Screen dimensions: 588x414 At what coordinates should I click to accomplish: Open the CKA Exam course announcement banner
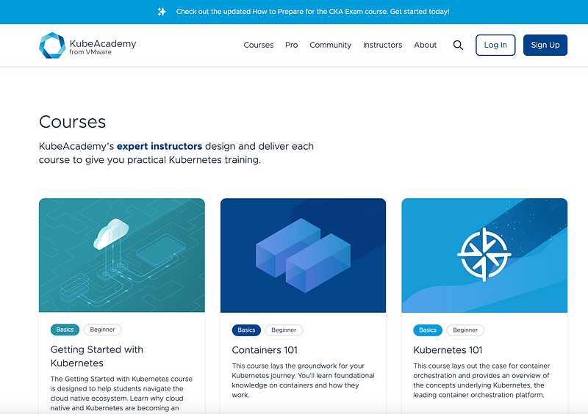[x=313, y=12]
